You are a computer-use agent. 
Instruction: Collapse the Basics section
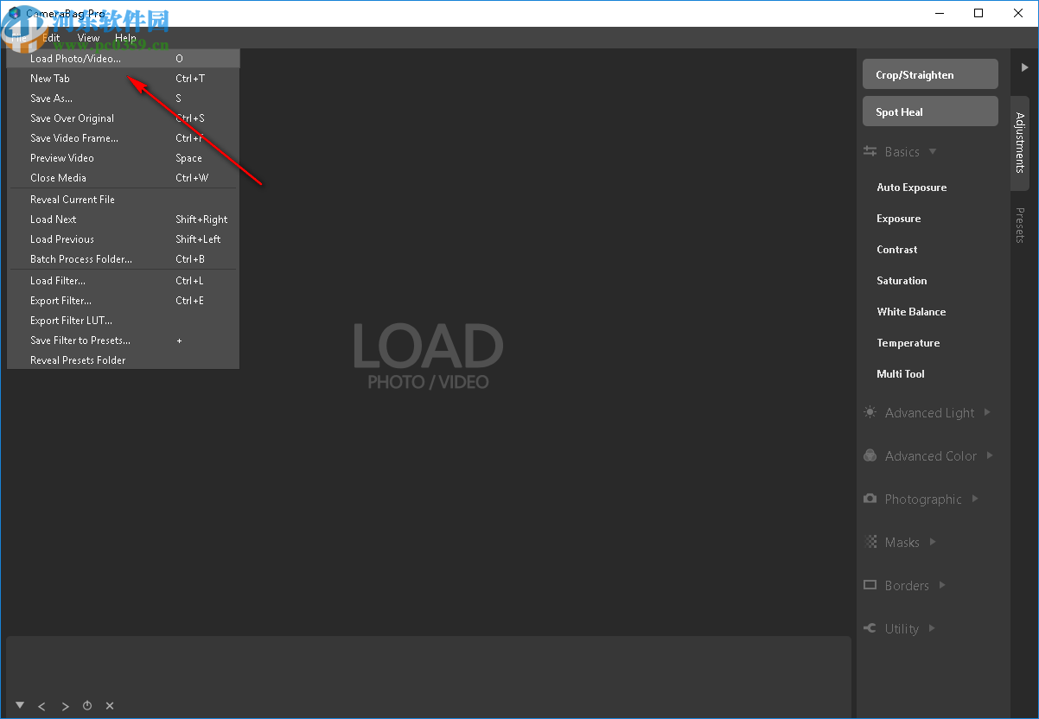[900, 152]
